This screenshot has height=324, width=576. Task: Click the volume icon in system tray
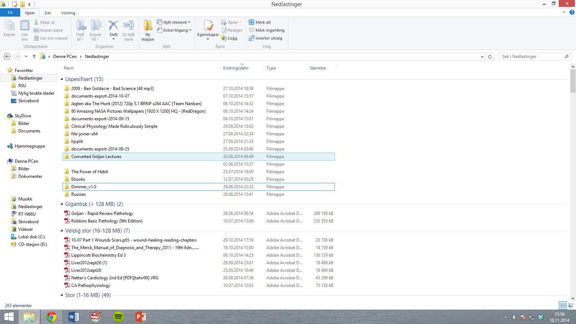pos(514,317)
